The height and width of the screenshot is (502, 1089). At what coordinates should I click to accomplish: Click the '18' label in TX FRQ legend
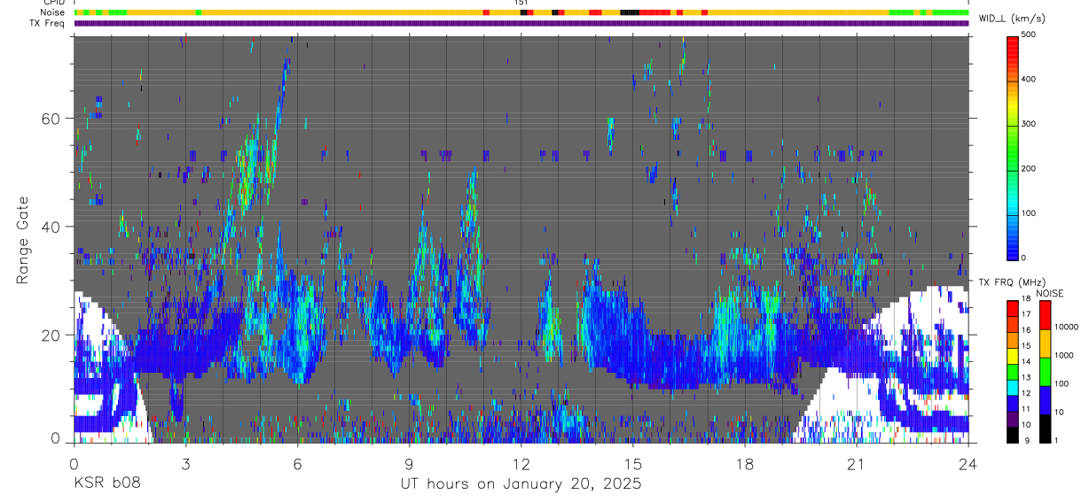[x=1027, y=300]
